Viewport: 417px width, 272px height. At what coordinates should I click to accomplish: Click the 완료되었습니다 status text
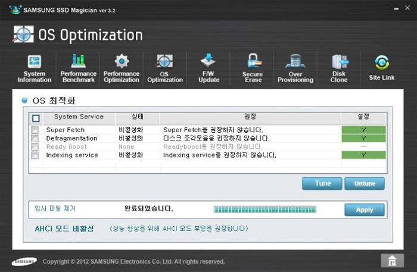click(x=149, y=208)
